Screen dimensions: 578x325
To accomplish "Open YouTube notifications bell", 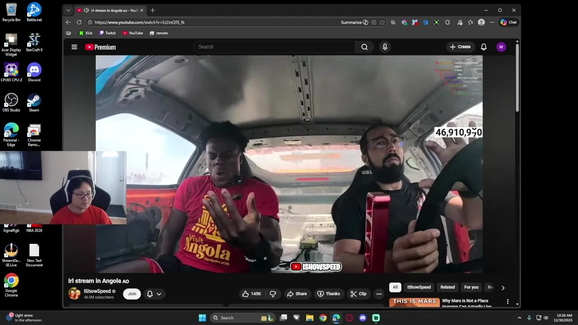I will pos(484,47).
